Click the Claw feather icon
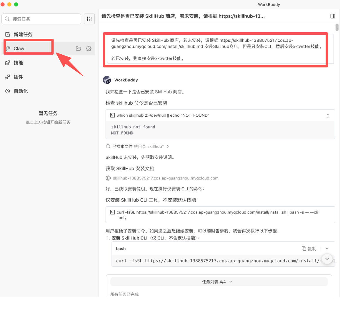This screenshot has height=312, width=340. tap(8, 48)
